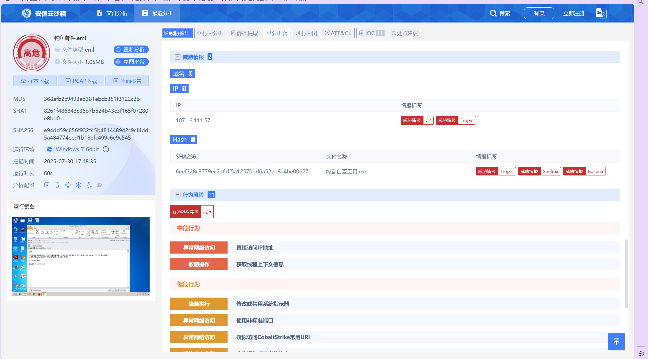Click the 重新分析 button
648x359 pixels.
coord(131,50)
